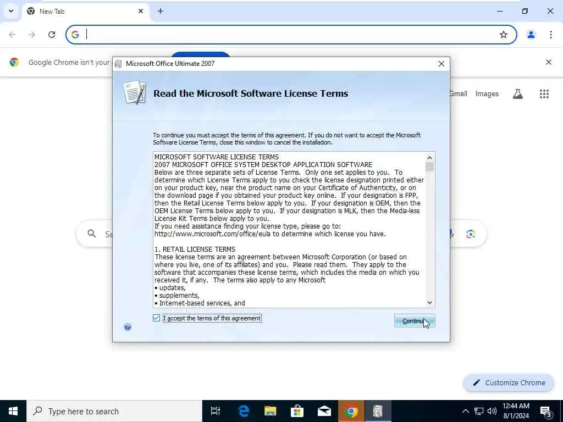Close the Microsoft Office Ultimate 2007 dialog
This screenshot has height=422, width=563.
click(441, 64)
